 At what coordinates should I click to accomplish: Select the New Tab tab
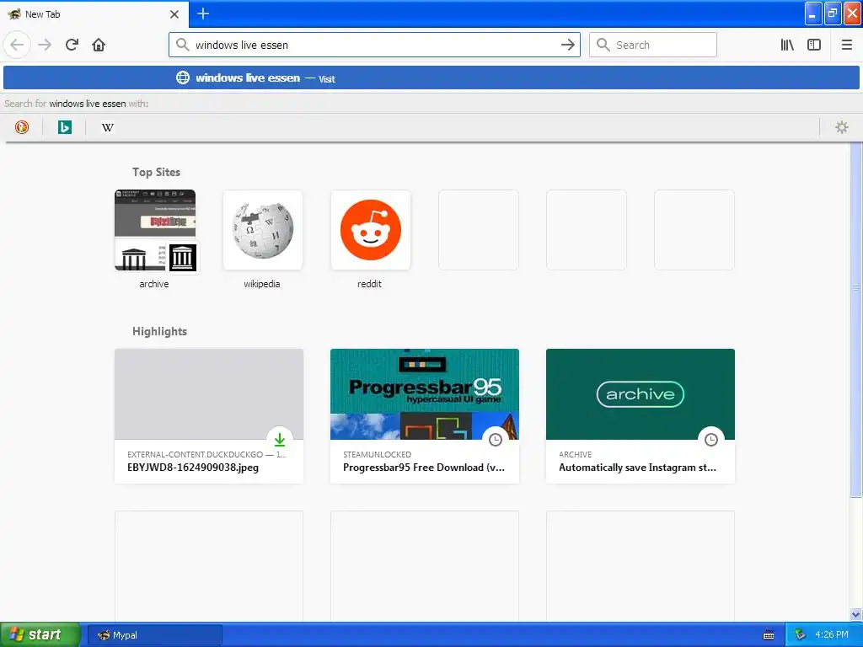point(94,13)
